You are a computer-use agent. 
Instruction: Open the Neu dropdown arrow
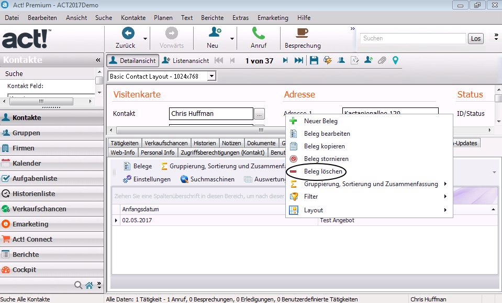pos(232,39)
